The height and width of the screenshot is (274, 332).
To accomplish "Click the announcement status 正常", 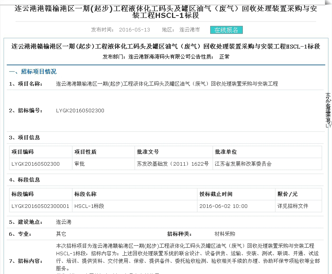I will click(x=224, y=57).
